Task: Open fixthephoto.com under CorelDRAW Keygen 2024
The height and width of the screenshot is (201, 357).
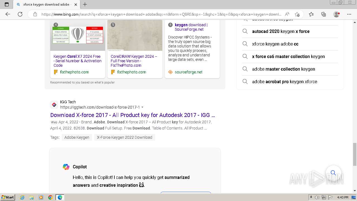Action: [132, 72]
